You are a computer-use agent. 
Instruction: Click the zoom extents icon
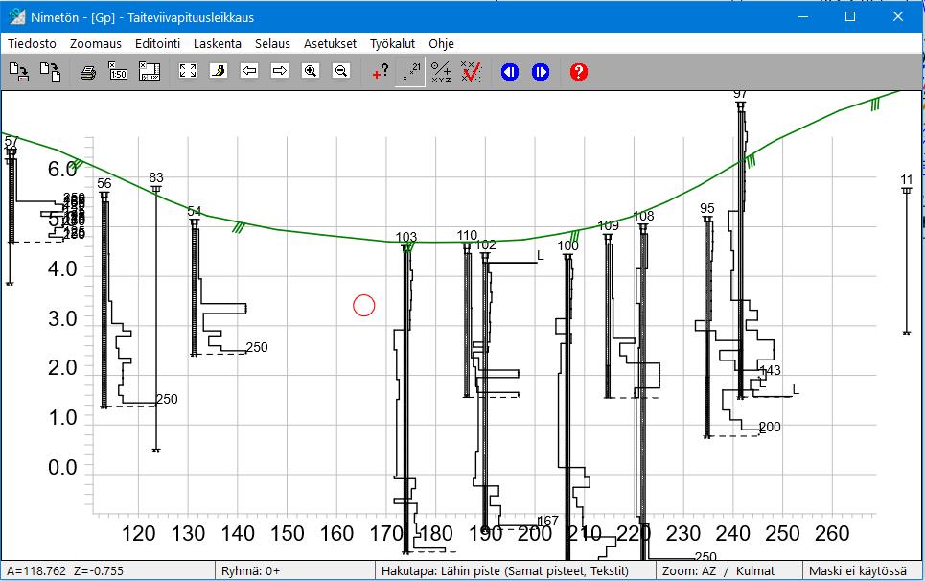point(188,71)
